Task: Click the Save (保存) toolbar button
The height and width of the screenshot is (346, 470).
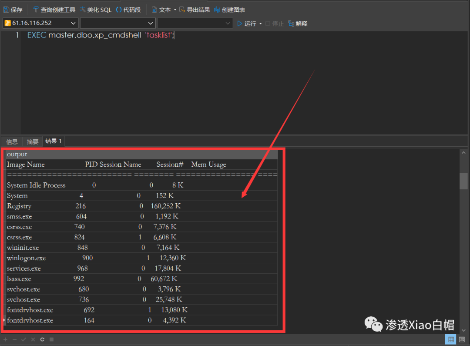Action: [13, 10]
